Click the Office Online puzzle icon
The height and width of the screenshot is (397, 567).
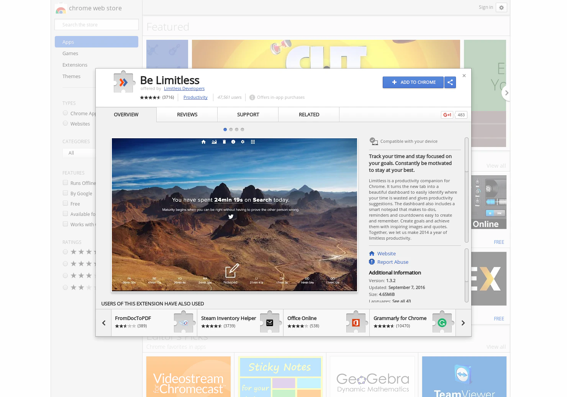coord(357,322)
